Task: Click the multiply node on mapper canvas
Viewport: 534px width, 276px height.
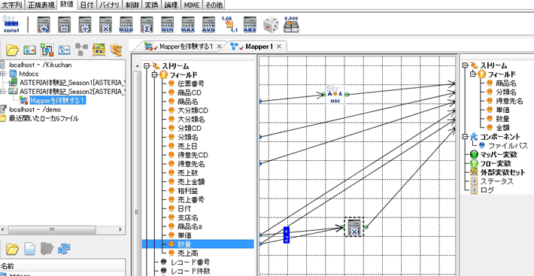Action: coord(353,227)
